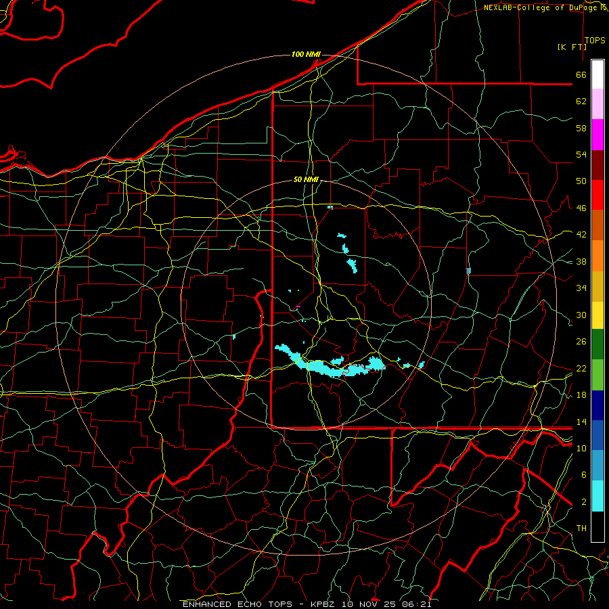Click the 'NEXLAB-College of DuPage' header text
The height and width of the screenshot is (609, 609).
click(x=541, y=7)
